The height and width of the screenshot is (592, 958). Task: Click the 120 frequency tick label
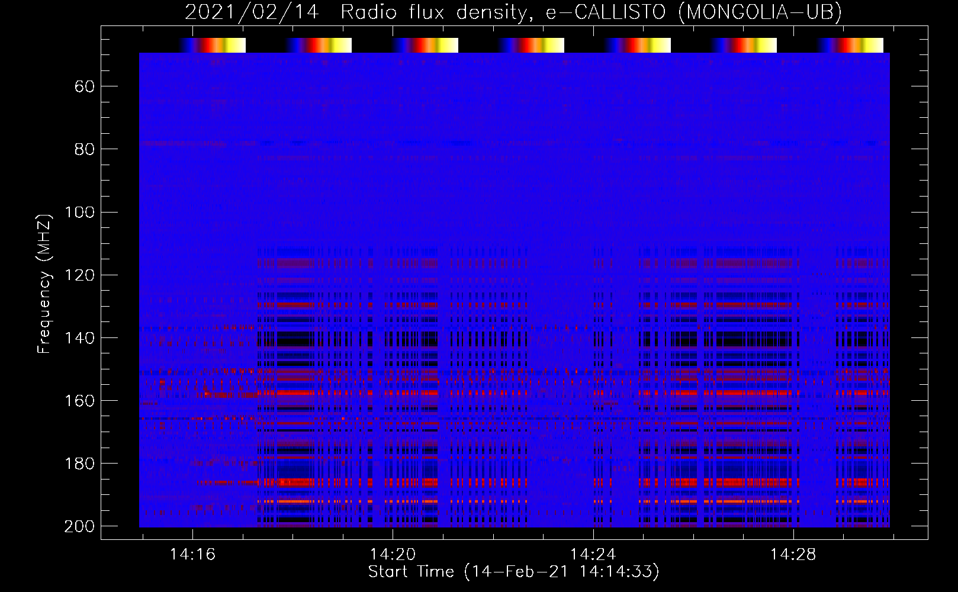click(x=80, y=275)
